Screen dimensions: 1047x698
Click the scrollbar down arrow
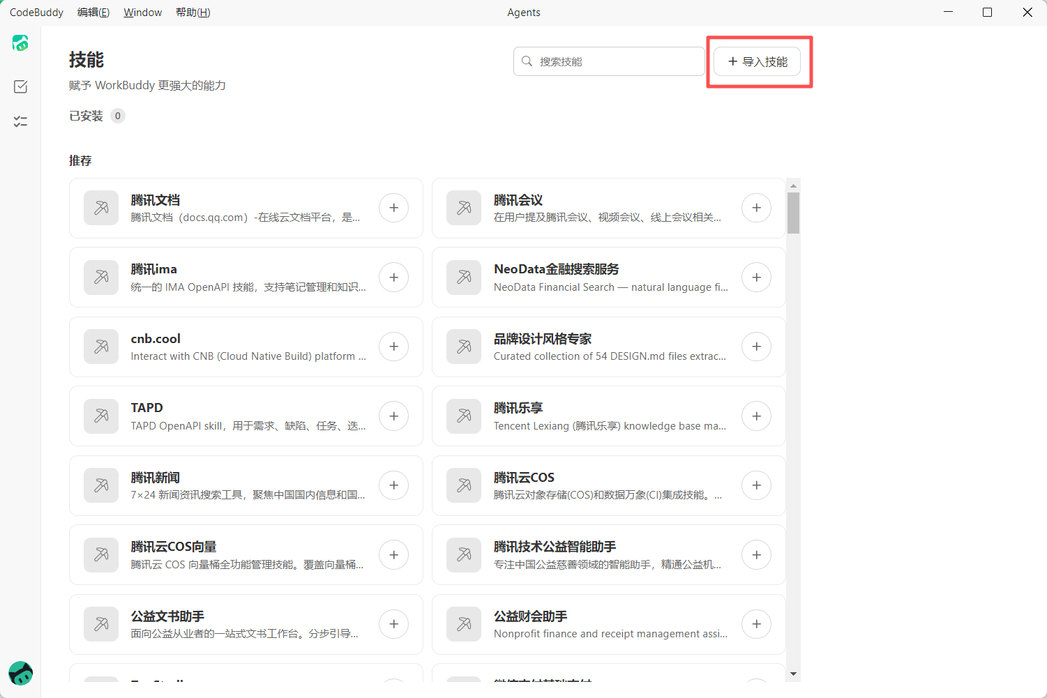click(x=793, y=674)
